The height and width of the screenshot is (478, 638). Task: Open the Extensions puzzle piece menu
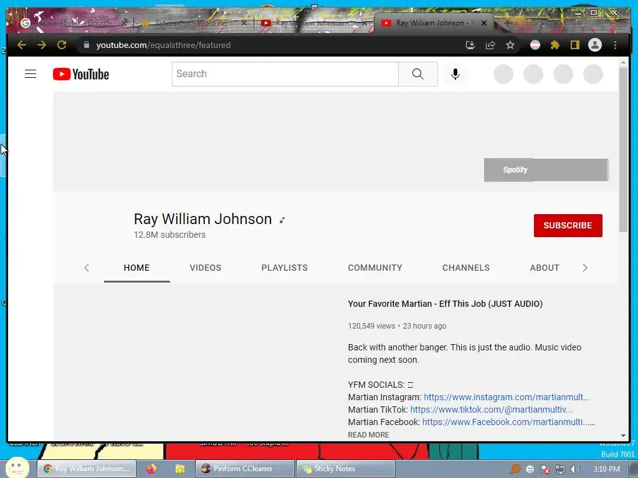click(555, 45)
